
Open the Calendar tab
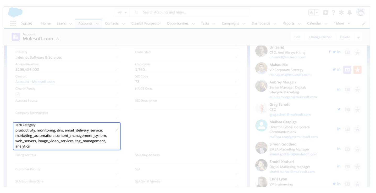tap(314, 23)
